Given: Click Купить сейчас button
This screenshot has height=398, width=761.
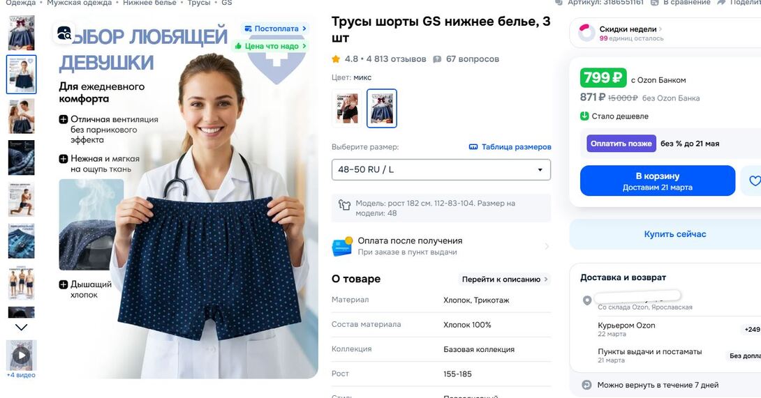Looking at the screenshot, I should pos(674,234).
